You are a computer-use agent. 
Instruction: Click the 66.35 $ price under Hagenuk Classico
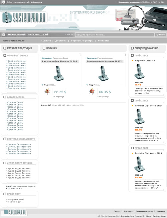pyautogui.click(x=138, y=85)
